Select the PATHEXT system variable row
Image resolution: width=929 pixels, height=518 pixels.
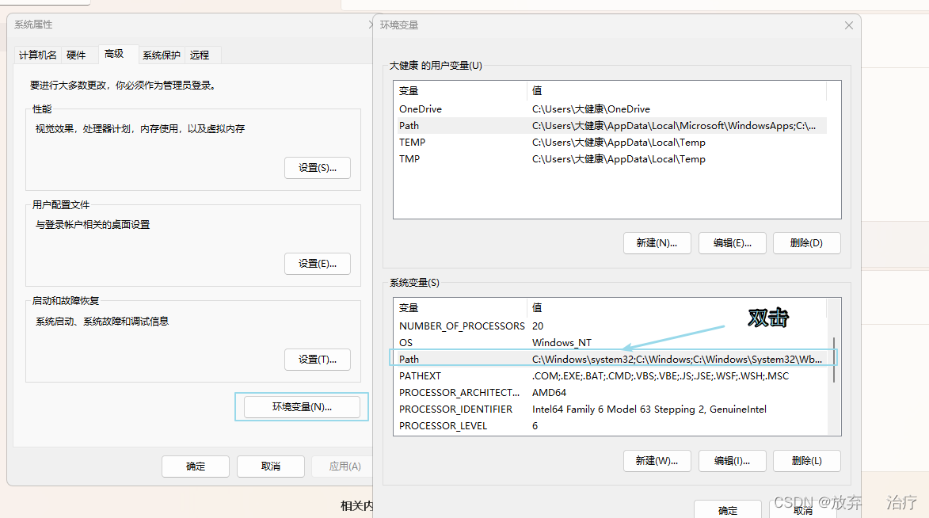[610, 375]
